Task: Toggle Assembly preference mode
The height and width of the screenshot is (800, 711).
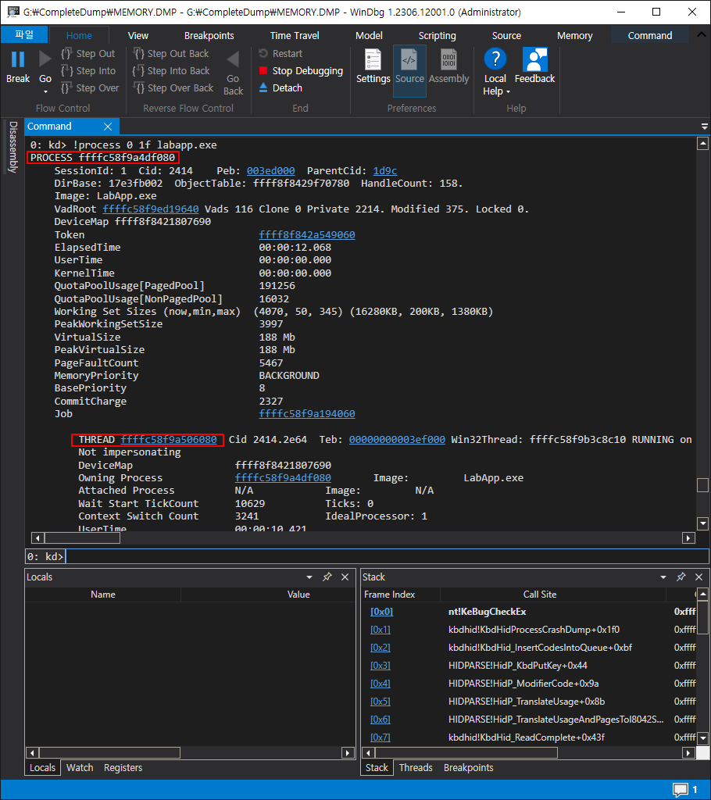Action: (448, 66)
